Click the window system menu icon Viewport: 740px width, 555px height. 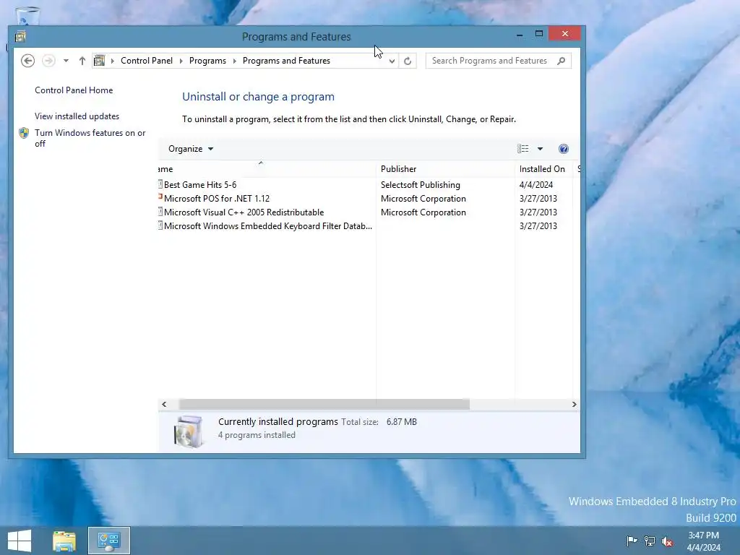coord(20,36)
